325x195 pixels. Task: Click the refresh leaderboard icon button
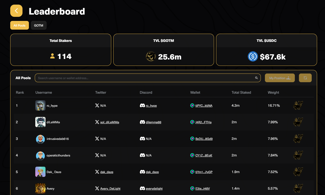305,78
